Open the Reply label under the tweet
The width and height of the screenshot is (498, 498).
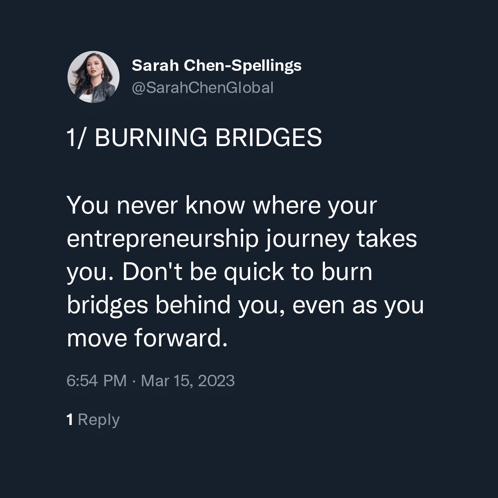coord(99,420)
